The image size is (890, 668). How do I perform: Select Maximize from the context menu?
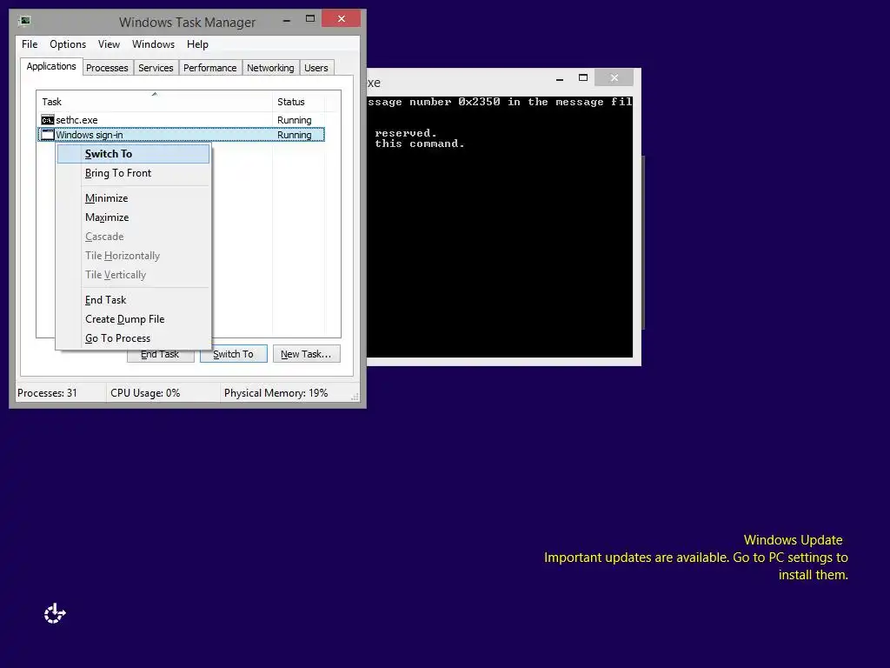[x=133, y=217]
